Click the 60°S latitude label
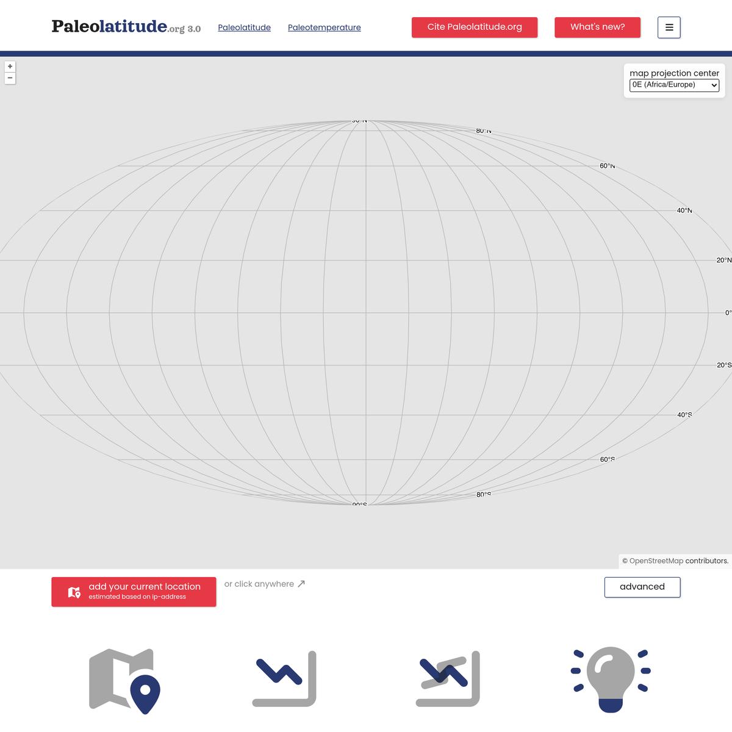Screen dimensions: 732x732 [607, 459]
